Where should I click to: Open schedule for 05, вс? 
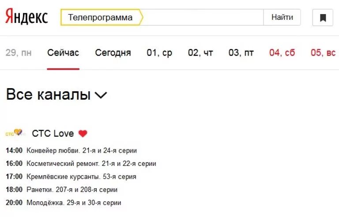(x=323, y=53)
